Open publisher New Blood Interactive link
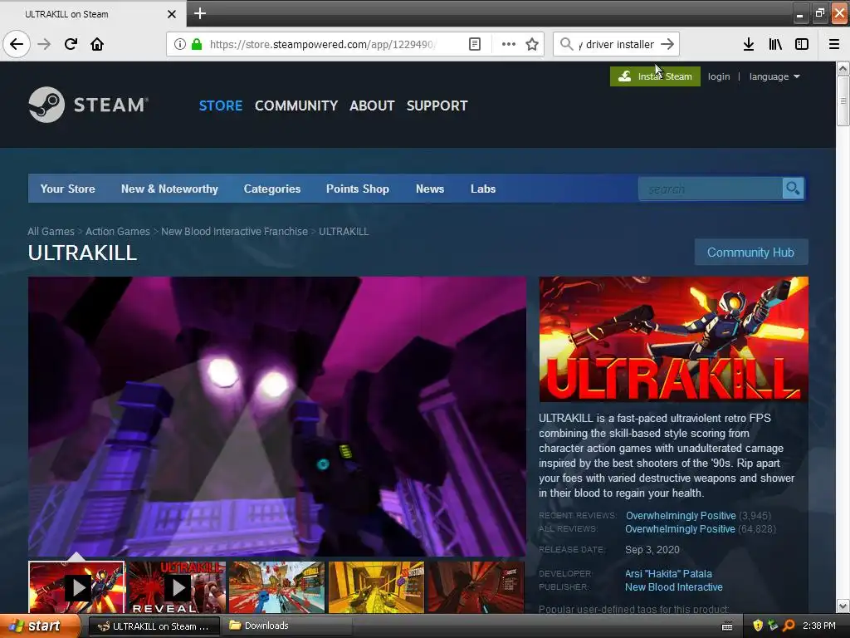The image size is (850, 638). pyautogui.click(x=674, y=587)
